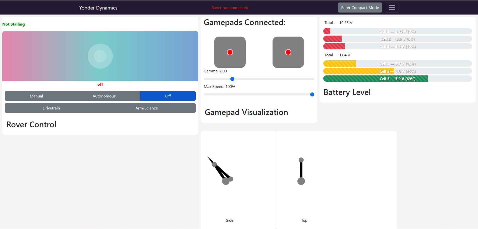
Task: Turn rover control Off
Action: click(x=168, y=96)
